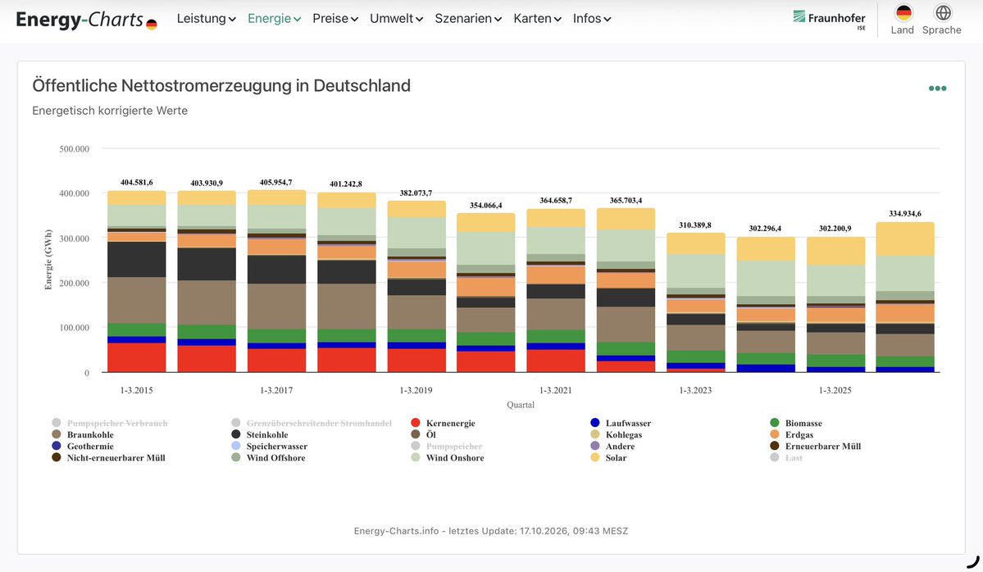The height and width of the screenshot is (572, 983).
Task: Click the Energy-Charts.info last update footer
Action: point(491,531)
